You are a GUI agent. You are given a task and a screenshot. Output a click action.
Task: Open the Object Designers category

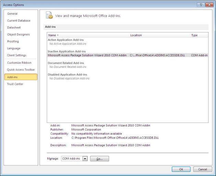tap(19, 34)
